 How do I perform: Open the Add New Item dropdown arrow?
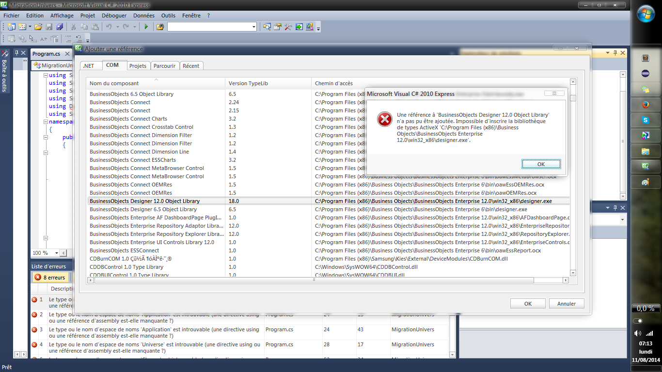30,27
